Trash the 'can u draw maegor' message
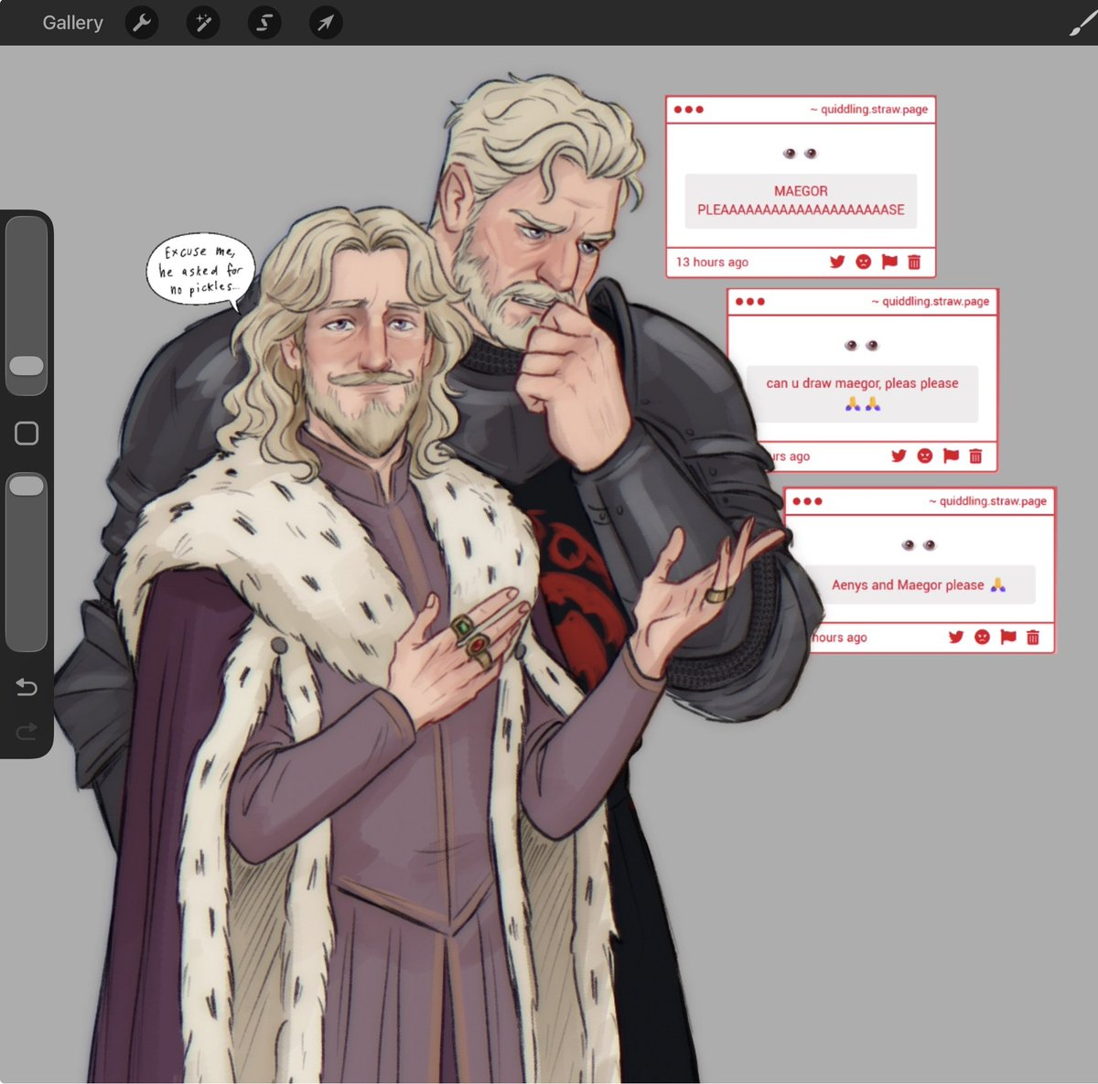 pyautogui.click(x=975, y=456)
